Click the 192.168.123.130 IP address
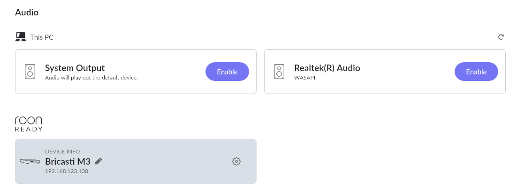 point(67,171)
